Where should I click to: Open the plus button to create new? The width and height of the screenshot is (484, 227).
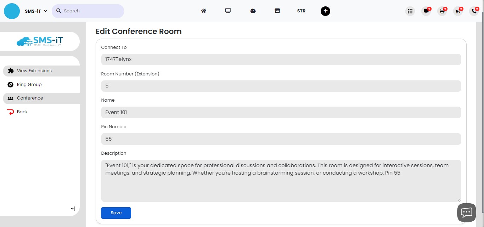pyautogui.click(x=325, y=11)
